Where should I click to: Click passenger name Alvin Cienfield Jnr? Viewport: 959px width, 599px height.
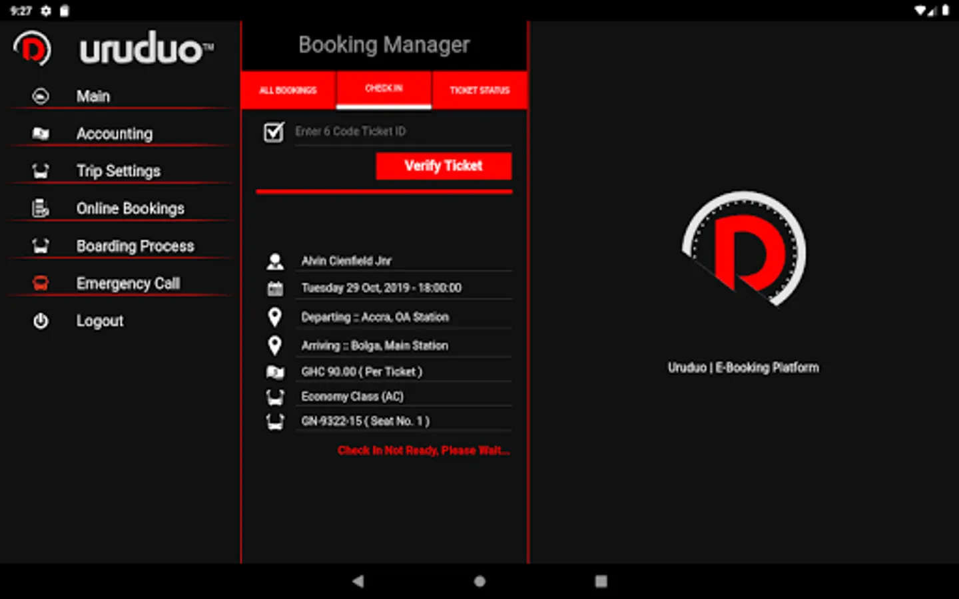346,261
